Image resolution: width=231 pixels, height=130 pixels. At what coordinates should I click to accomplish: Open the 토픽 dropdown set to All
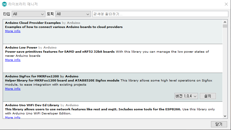[x=73, y=14]
